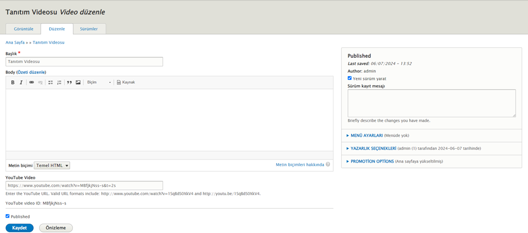Expand MENÜ AYARLARI section
This screenshot has width=528, height=233.
(x=367, y=136)
